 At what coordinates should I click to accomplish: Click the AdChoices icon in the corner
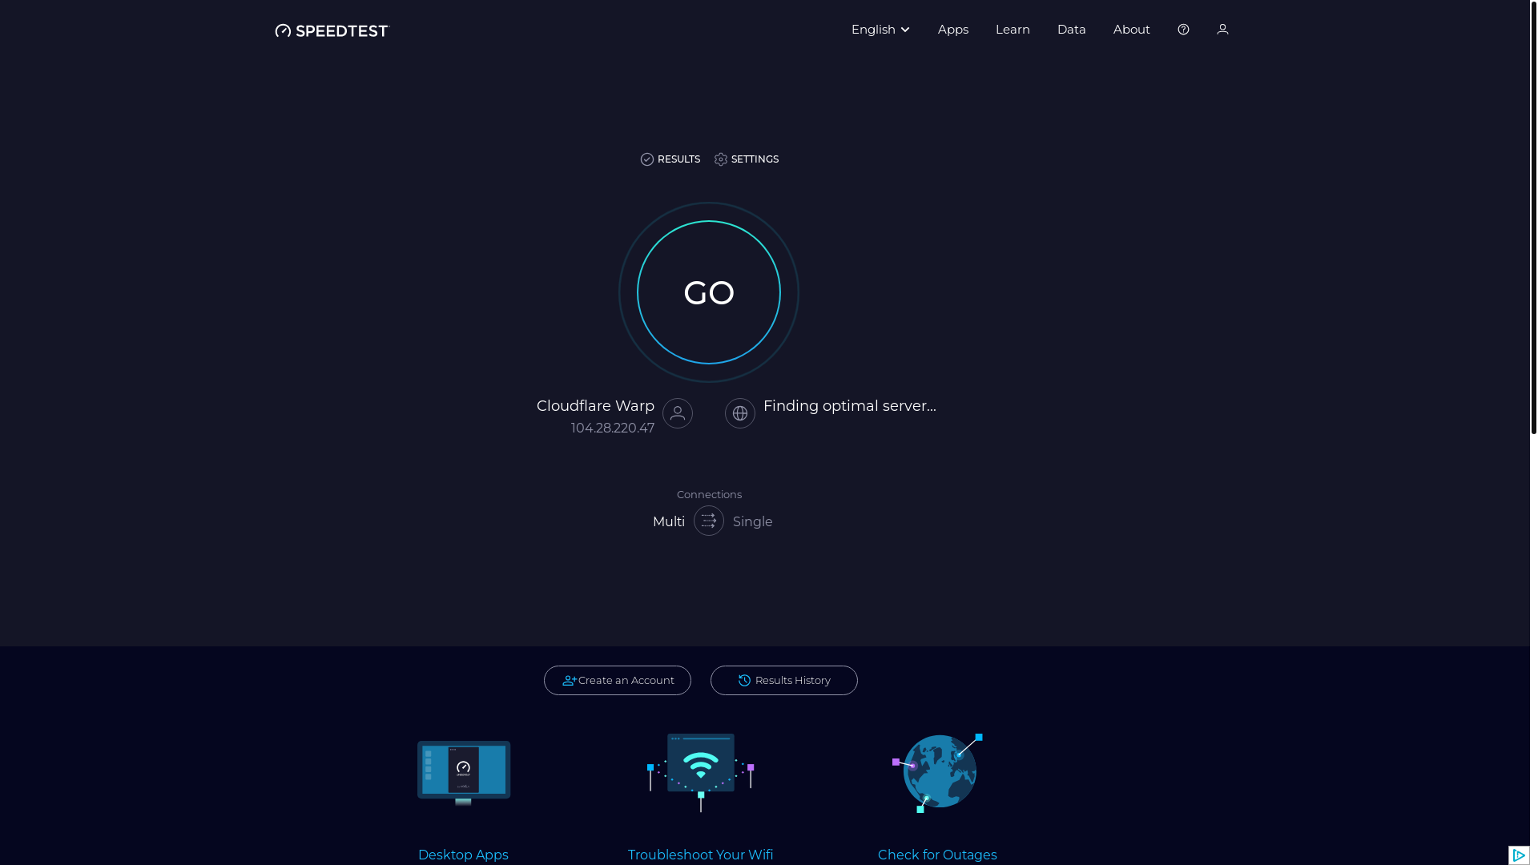[1519, 855]
